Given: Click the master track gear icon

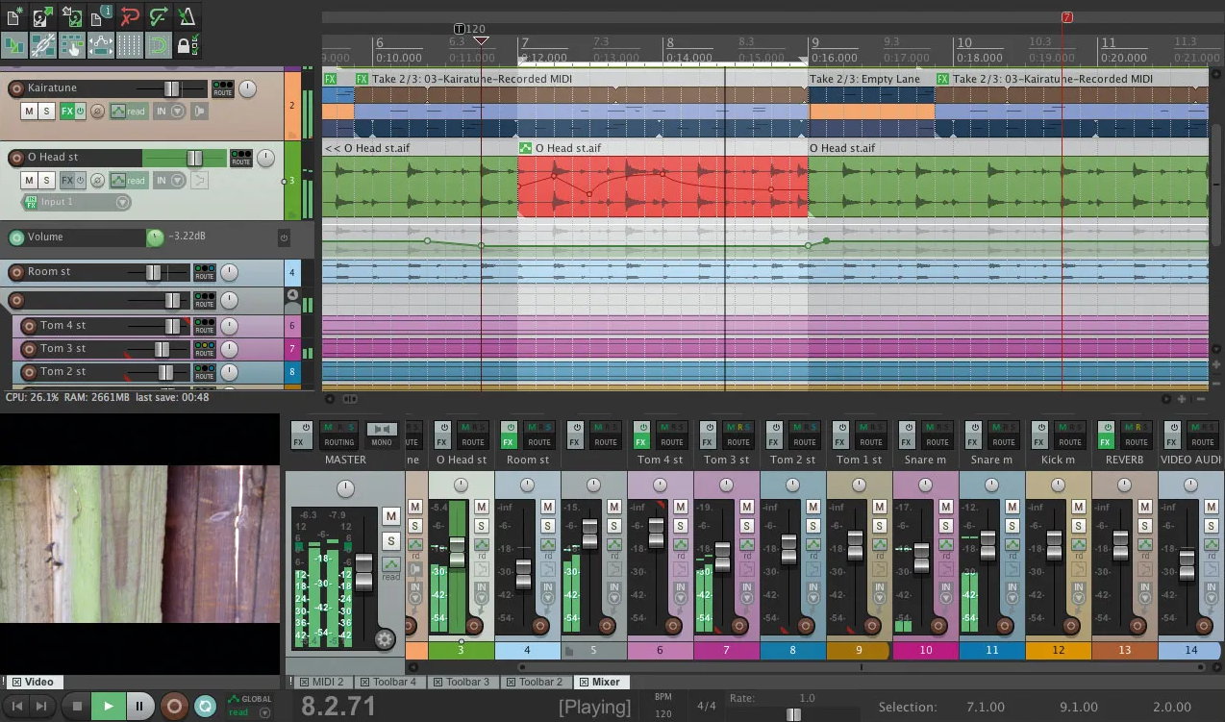Looking at the screenshot, I should click(x=385, y=639).
